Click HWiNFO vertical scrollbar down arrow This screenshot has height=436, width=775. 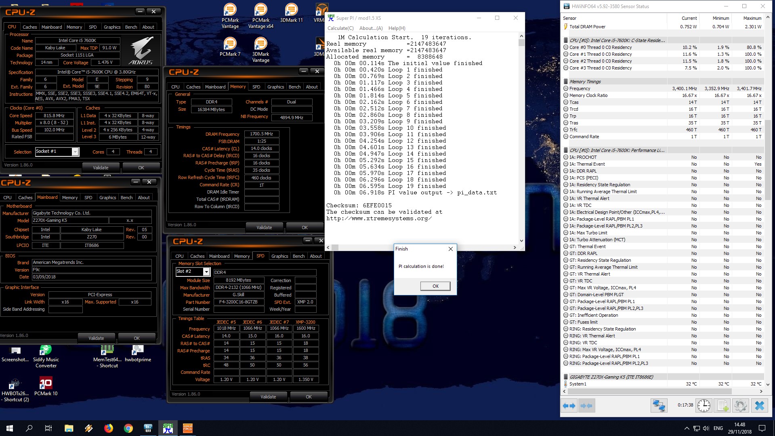[768, 384]
